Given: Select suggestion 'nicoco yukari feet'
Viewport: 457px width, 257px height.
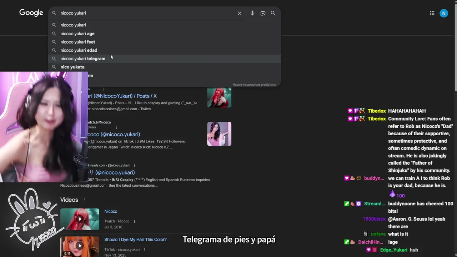Looking at the screenshot, I should tap(164, 42).
